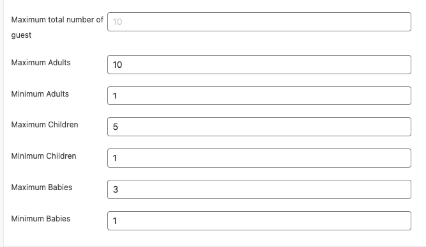Place cursor on value 1 in Minimum Adults
Screen dimensions: 426x247
coord(115,96)
